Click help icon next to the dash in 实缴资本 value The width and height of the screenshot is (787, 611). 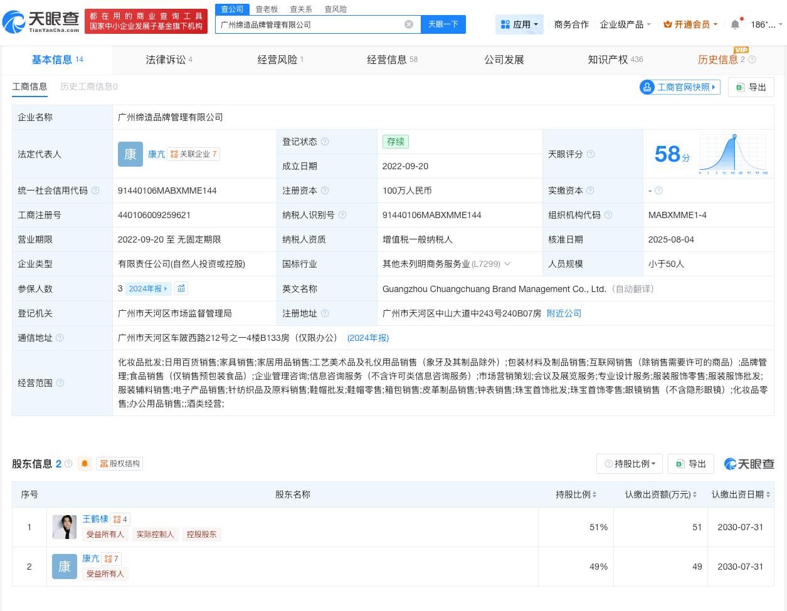click(658, 191)
